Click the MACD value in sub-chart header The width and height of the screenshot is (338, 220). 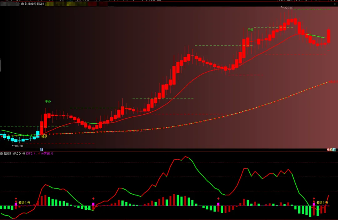point(18,154)
